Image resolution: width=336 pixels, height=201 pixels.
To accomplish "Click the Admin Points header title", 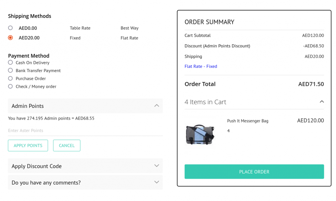I will tap(28, 106).
